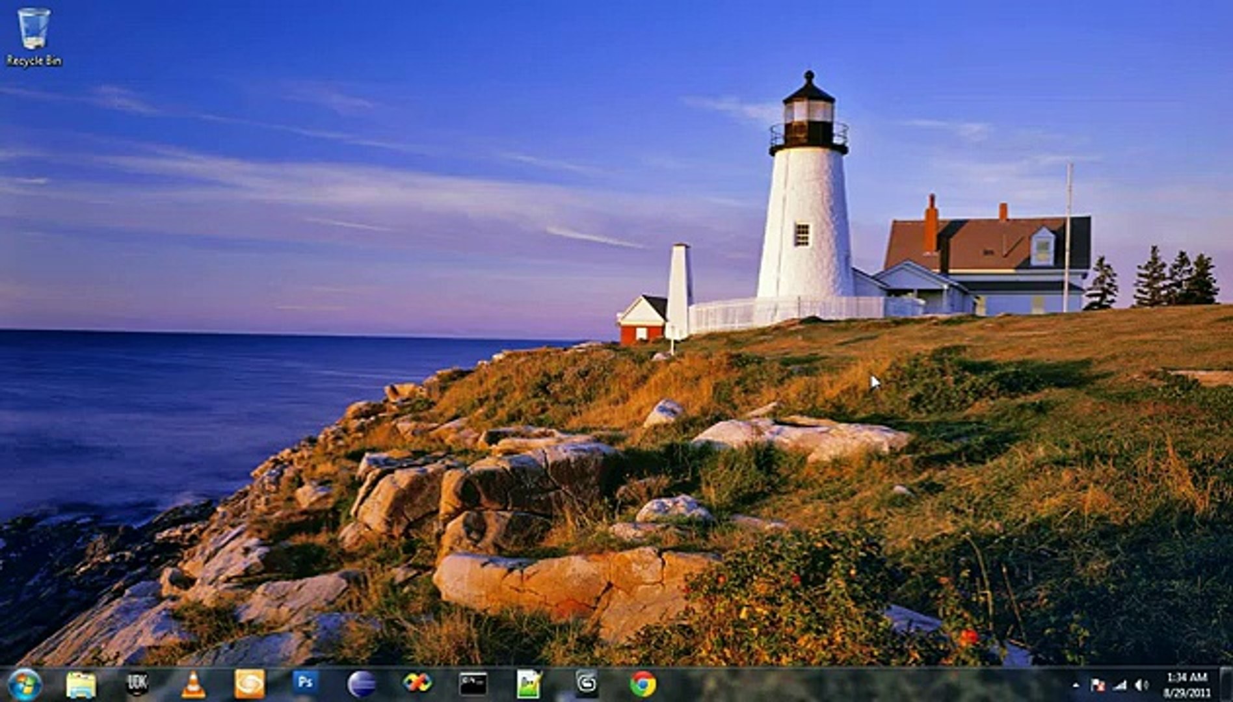Image resolution: width=1233 pixels, height=702 pixels.
Task: Click the Show Desktop strip beside clock
Action: click(1226, 684)
